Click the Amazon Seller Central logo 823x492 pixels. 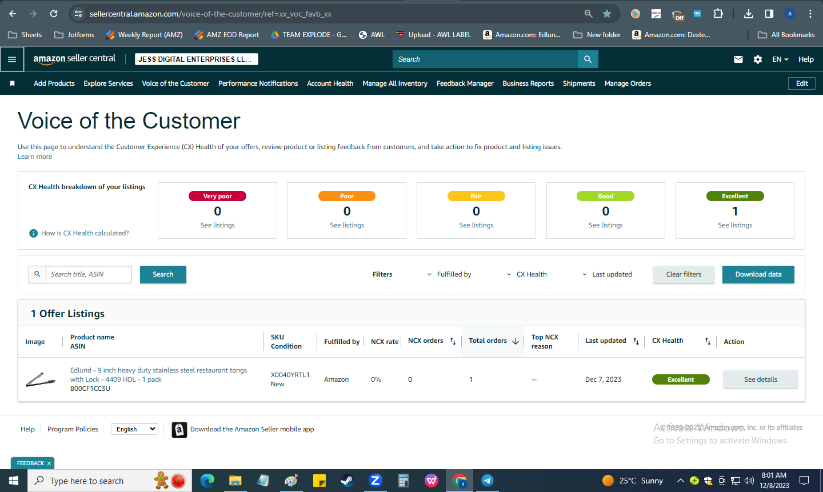tap(74, 59)
